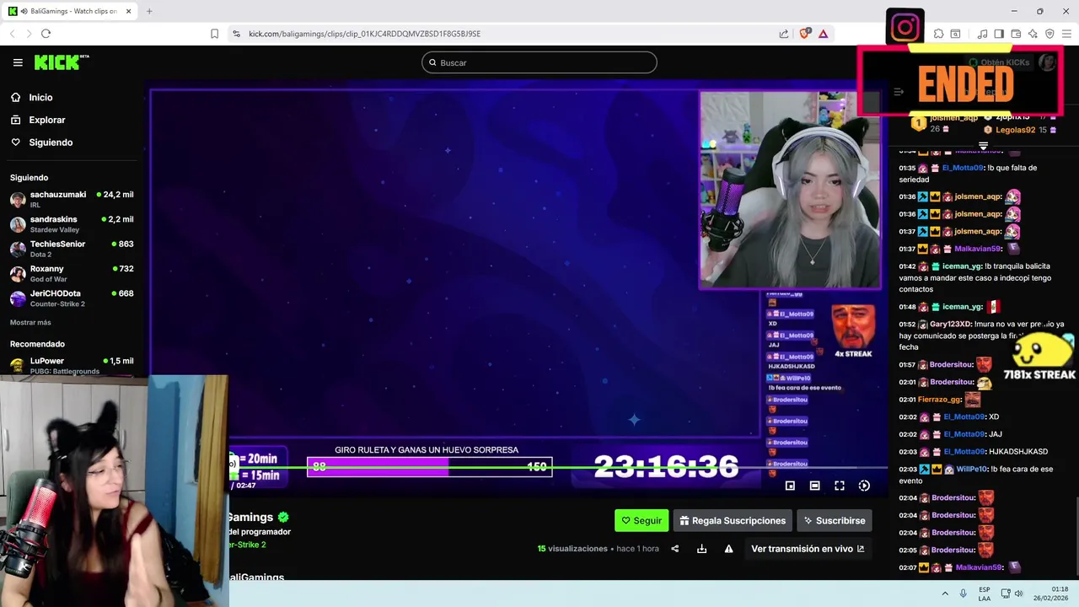Open the Kick hamburger menu

click(x=18, y=62)
